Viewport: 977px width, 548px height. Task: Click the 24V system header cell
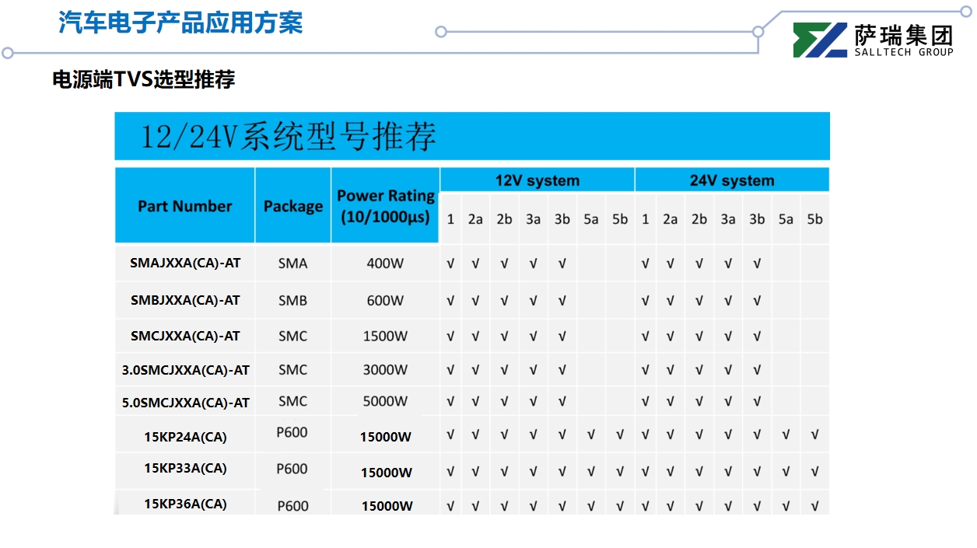pos(732,180)
